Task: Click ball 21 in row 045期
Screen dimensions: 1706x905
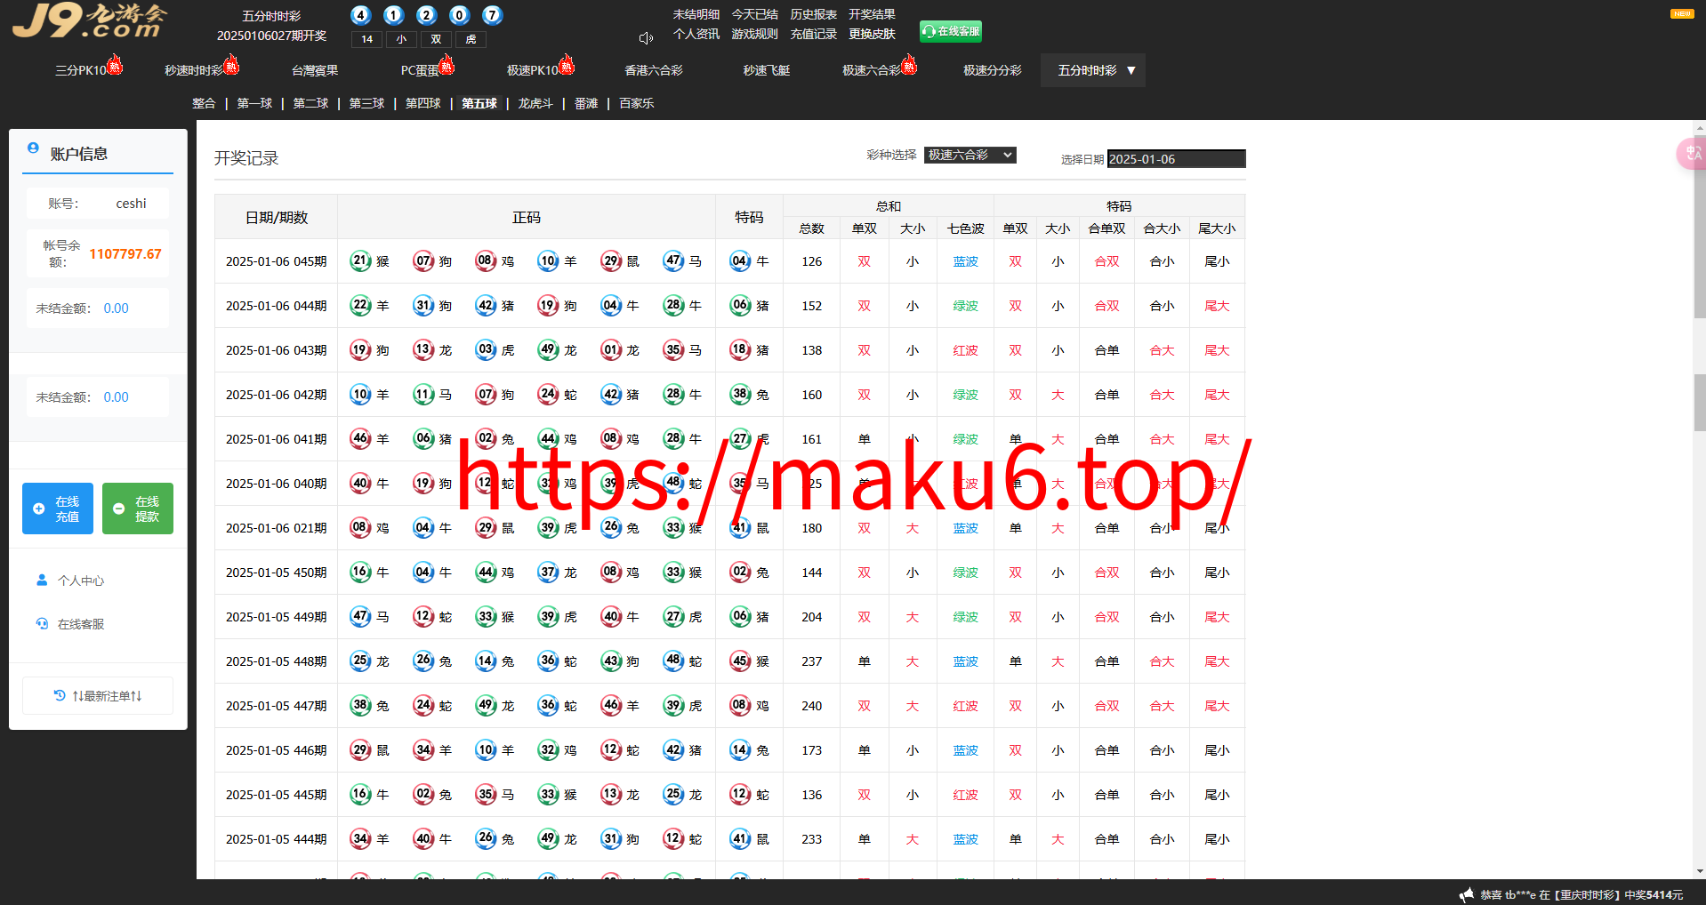Action: coord(360,261)
